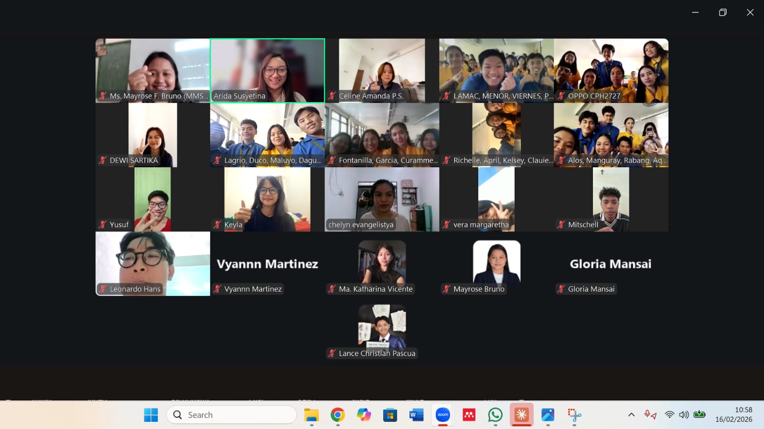Select Arida Susyetina's highlighted video tile
The image size is (764, 429).
tap(267, 70)
